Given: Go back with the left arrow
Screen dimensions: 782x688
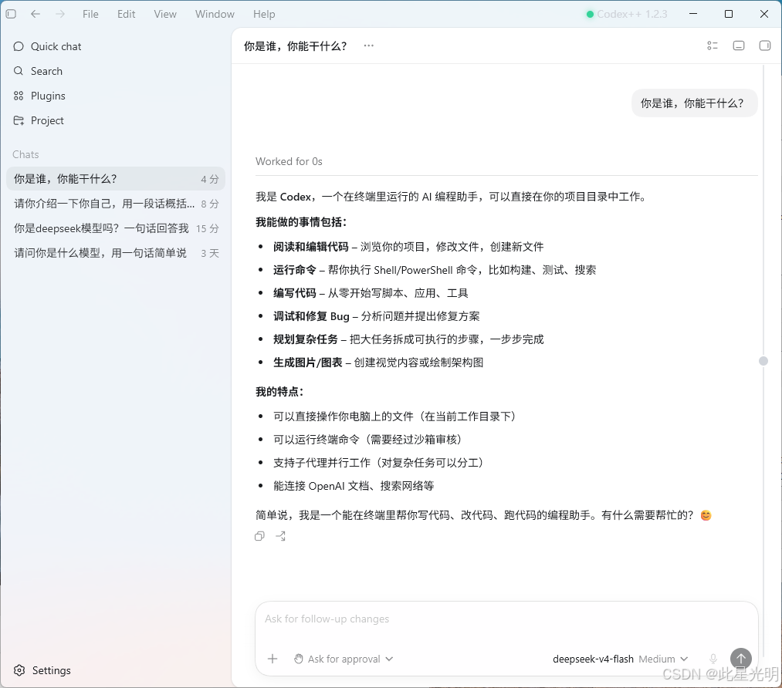Looking at the screenshot, I should point(36,14).
